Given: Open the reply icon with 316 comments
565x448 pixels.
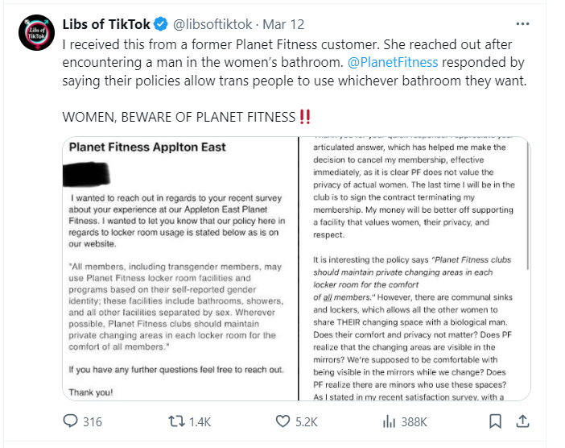Looking at the screenshot, I should [x=71, y=421].
